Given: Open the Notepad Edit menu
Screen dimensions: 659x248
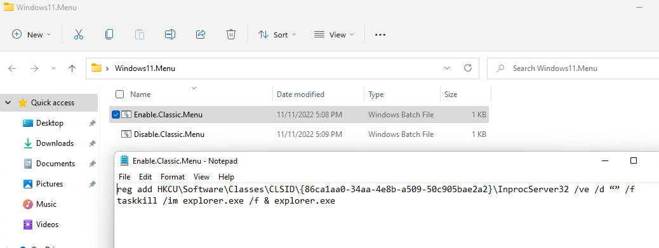Looking at the screenshot, I should coord(145,177).
